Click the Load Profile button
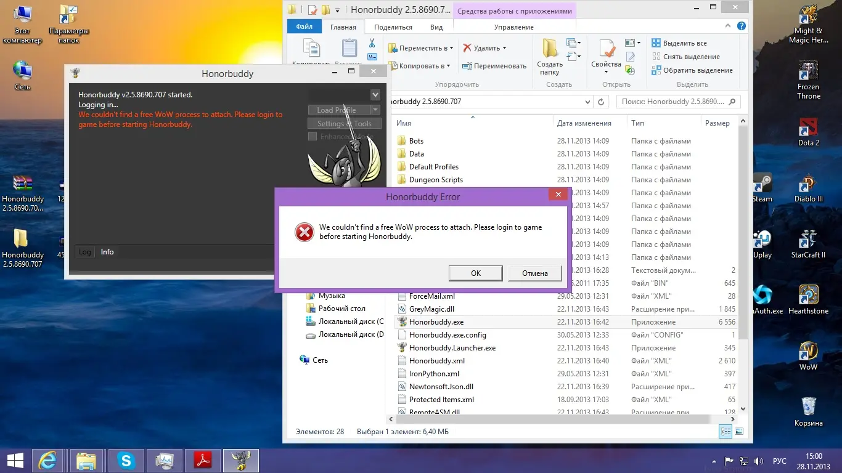842x473 pixels. pyautogui.click(x=339, y=110)
